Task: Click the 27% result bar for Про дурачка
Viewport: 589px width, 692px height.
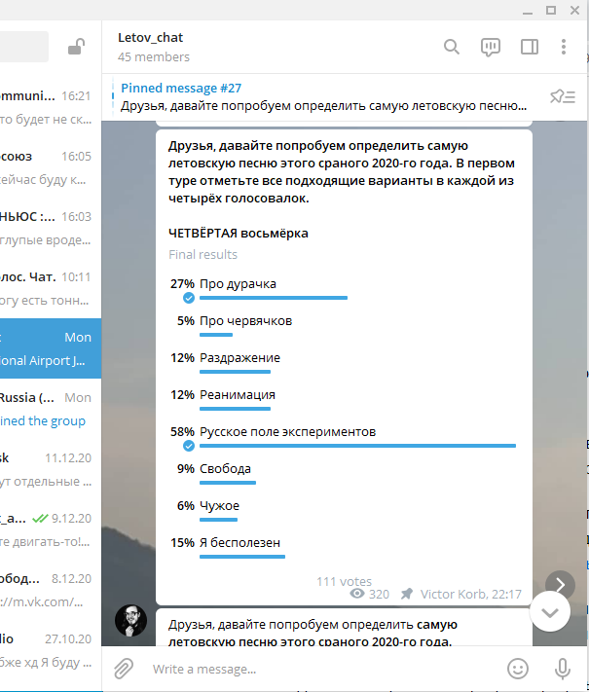Action: pos(274,299)
